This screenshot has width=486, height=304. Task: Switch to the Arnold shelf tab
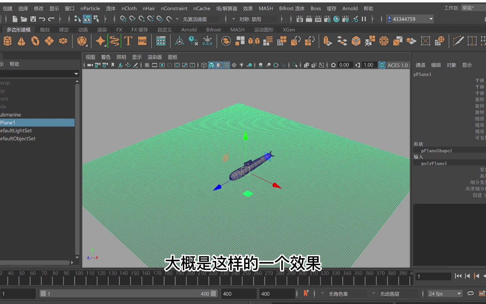pos(188,30)
